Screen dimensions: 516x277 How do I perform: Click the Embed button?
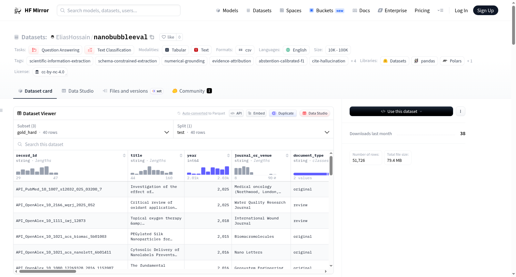pyautogui.click(x=256, y=113)
